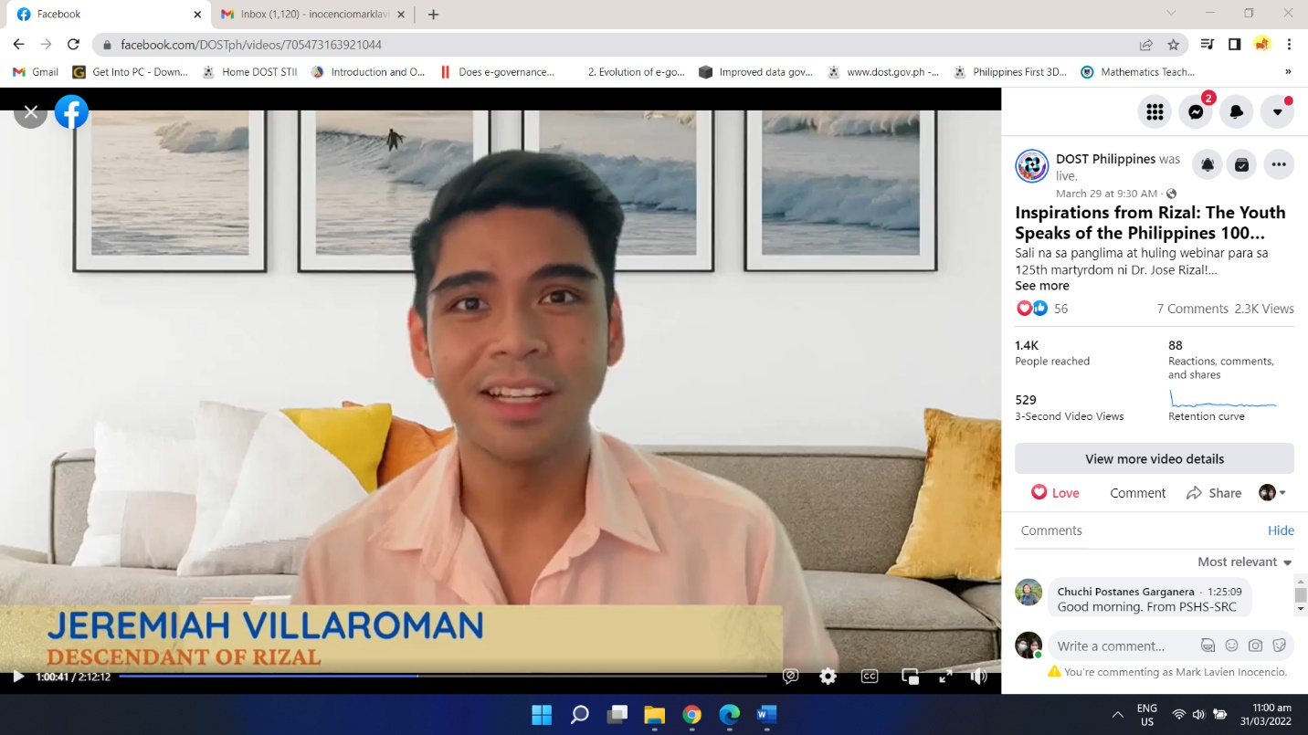Close the video viewer with the X button
This screenshot has width=1308, height=735.
(30, 112)
